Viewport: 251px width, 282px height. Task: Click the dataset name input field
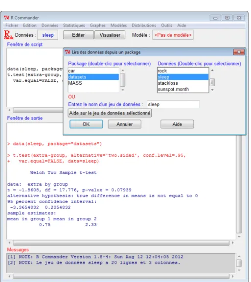[173, 104]
